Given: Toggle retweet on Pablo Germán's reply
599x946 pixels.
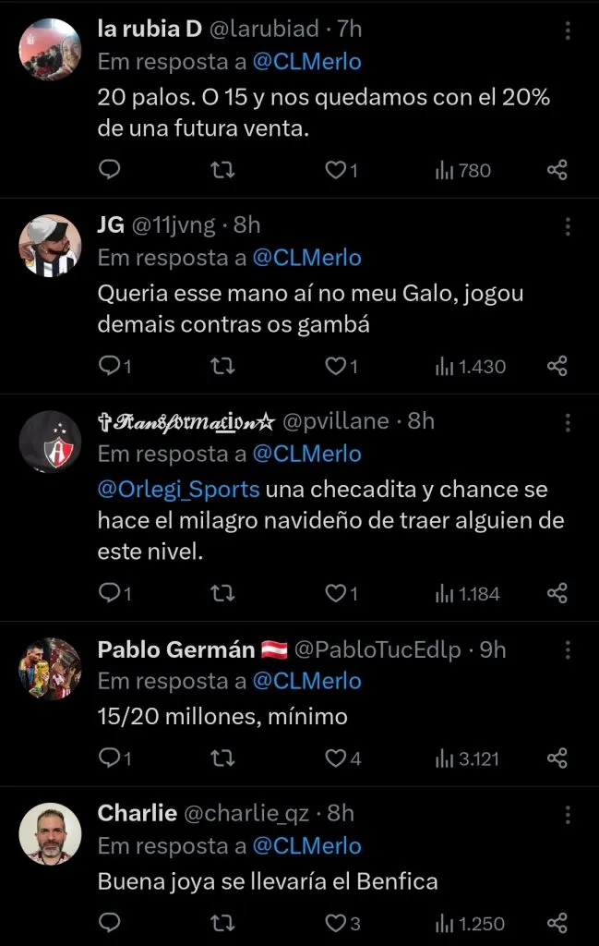Looking at the screenshot, I should pos(222,758).
